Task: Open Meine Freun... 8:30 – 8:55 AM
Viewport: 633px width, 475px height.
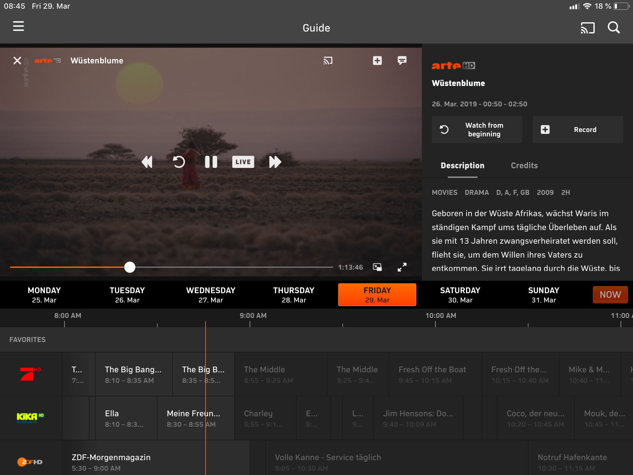Action: point(196,418)
